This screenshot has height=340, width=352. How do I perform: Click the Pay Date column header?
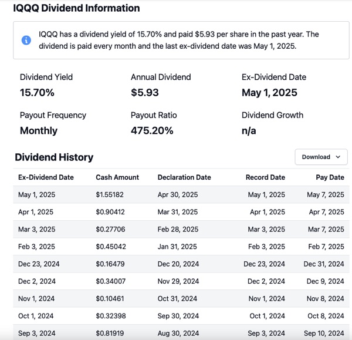click(x=330, y=177)
